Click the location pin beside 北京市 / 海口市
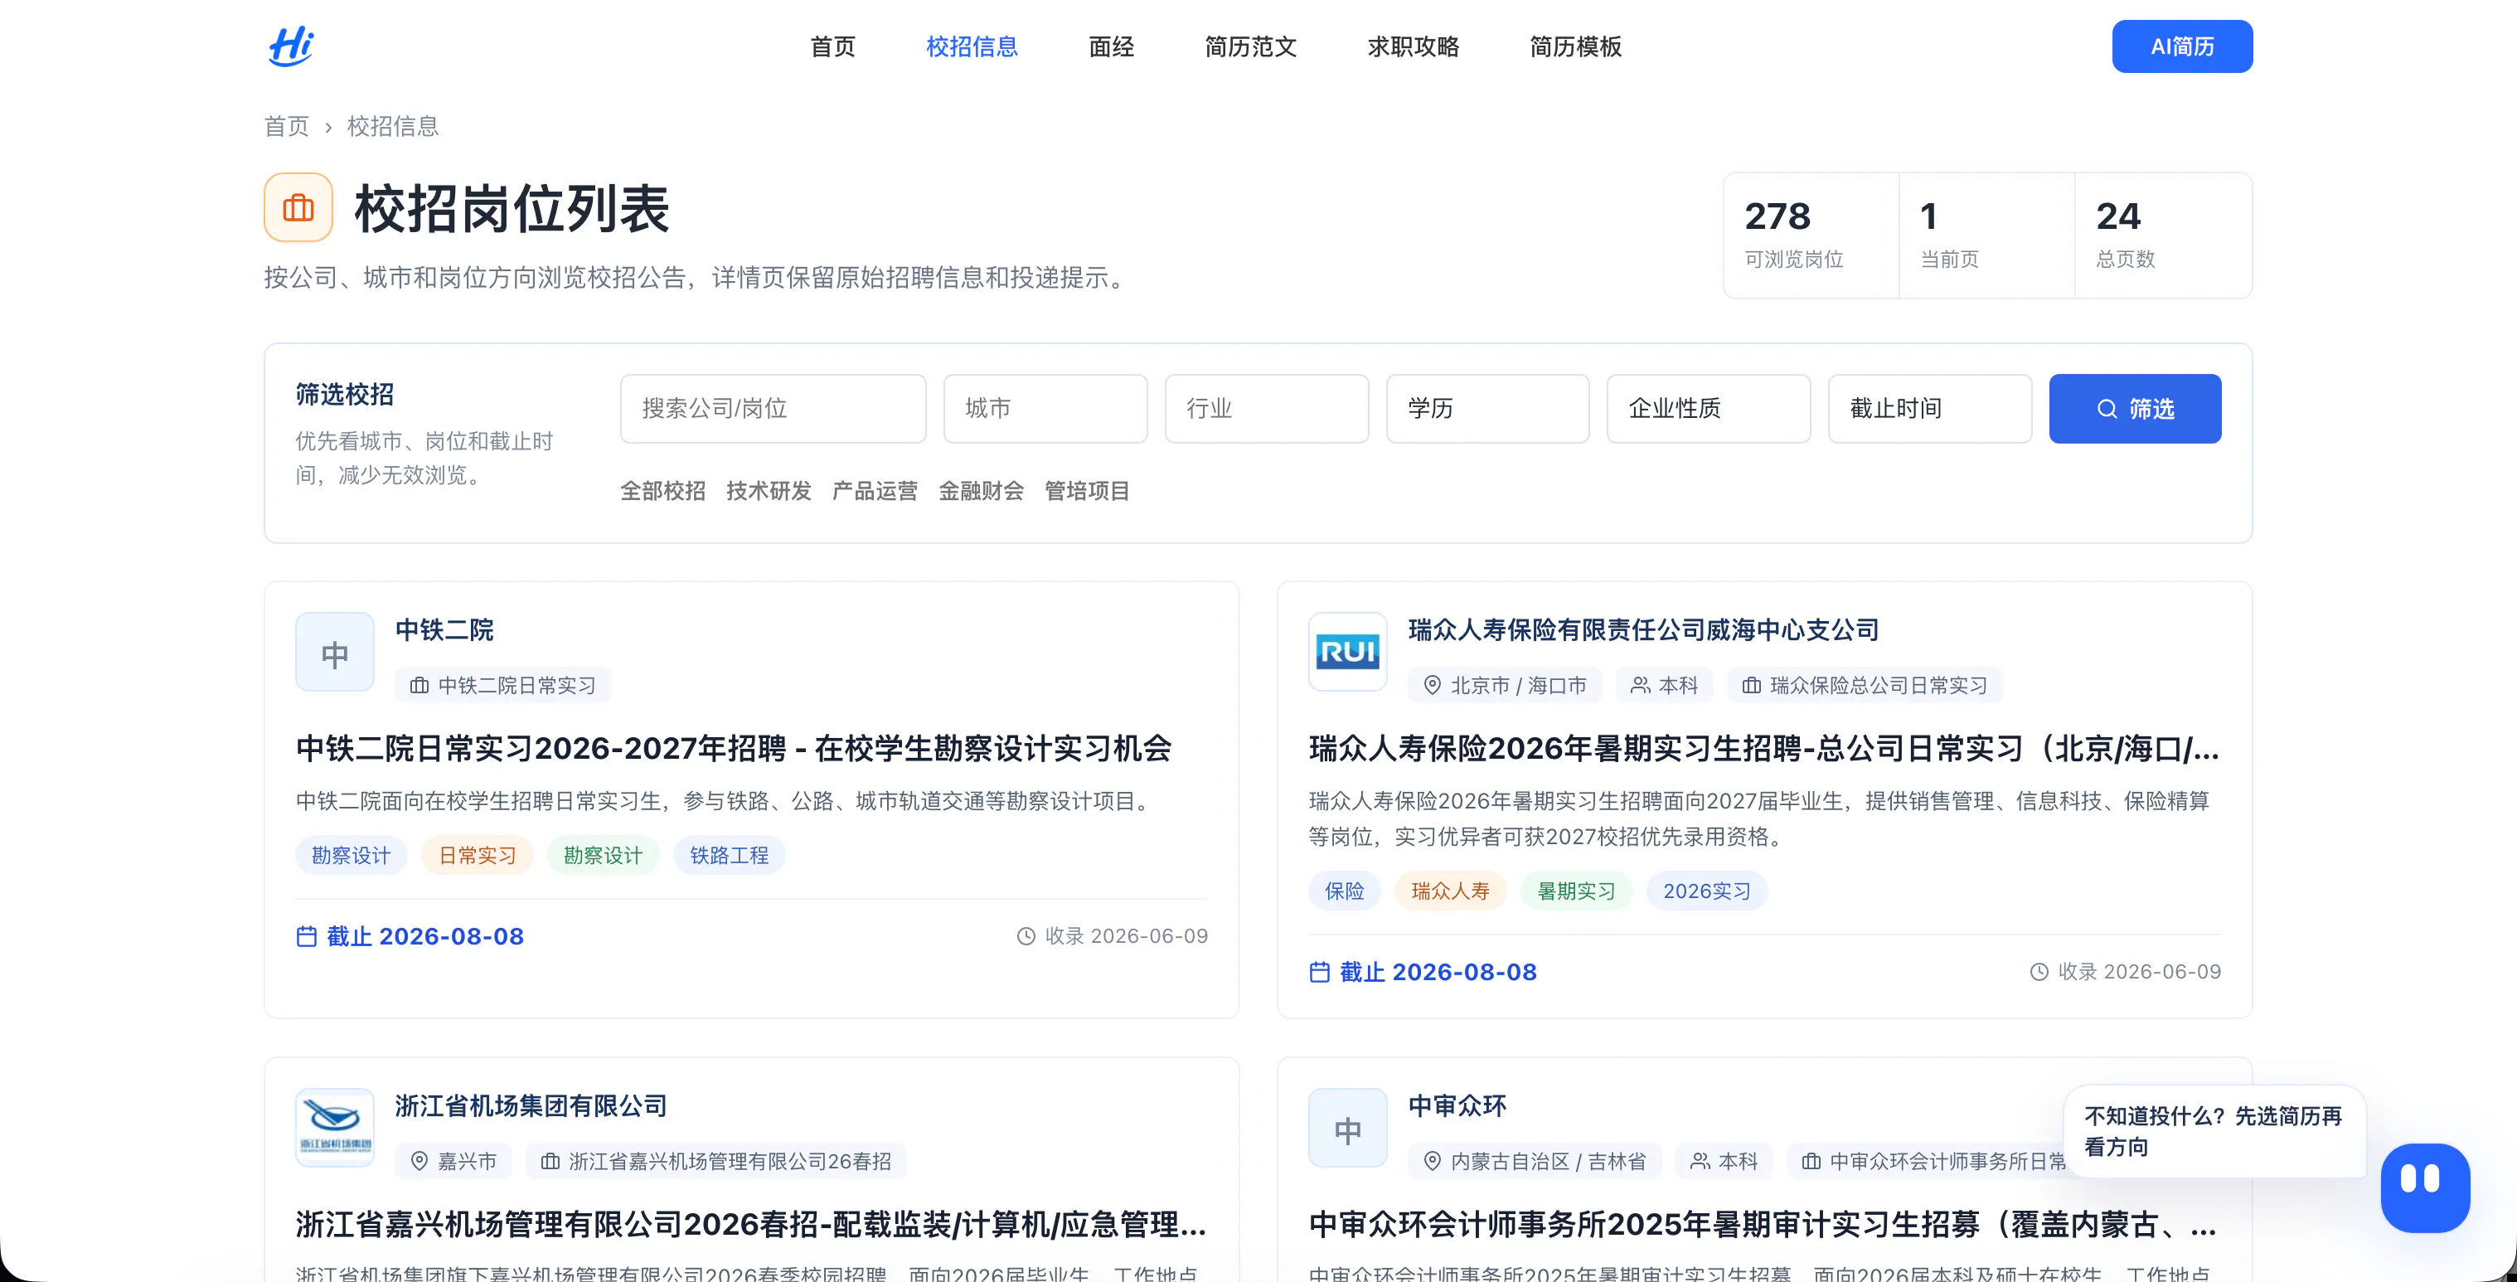The width and height of the screenshot is (2517, 1282). (1433, 685)
